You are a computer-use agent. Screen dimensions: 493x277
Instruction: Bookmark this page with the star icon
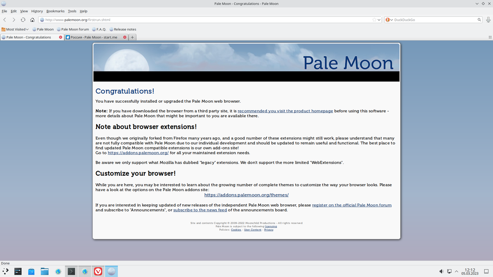click(374, 20)
